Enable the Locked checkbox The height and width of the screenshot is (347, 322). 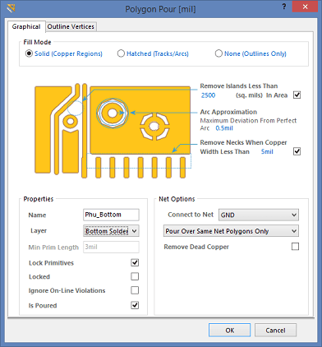pos(135,276)
